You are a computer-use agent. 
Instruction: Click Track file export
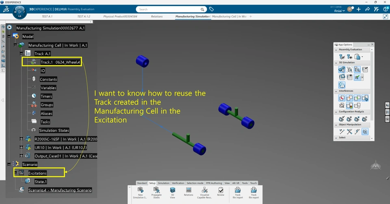[x=253, y=193]
